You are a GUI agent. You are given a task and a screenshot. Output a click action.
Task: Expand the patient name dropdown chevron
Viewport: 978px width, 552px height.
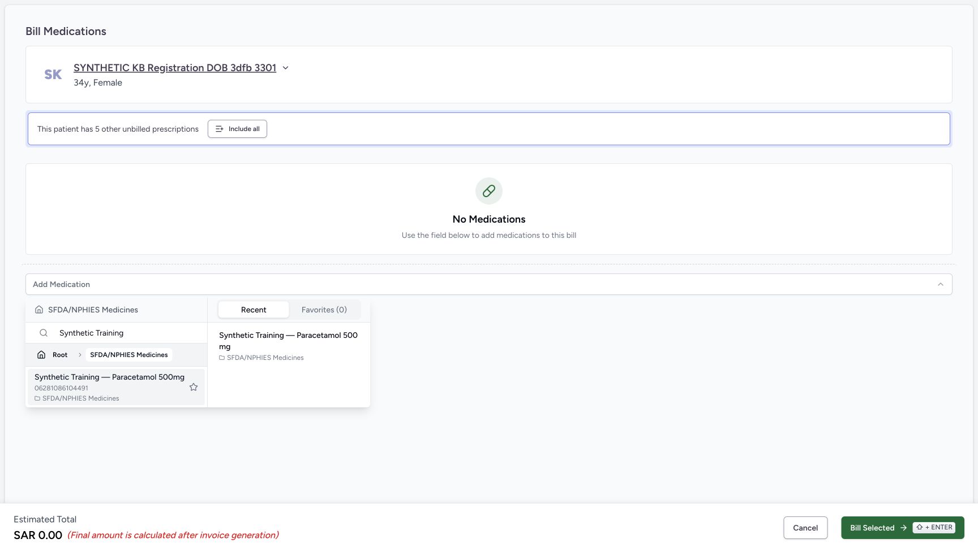[285, 68]
